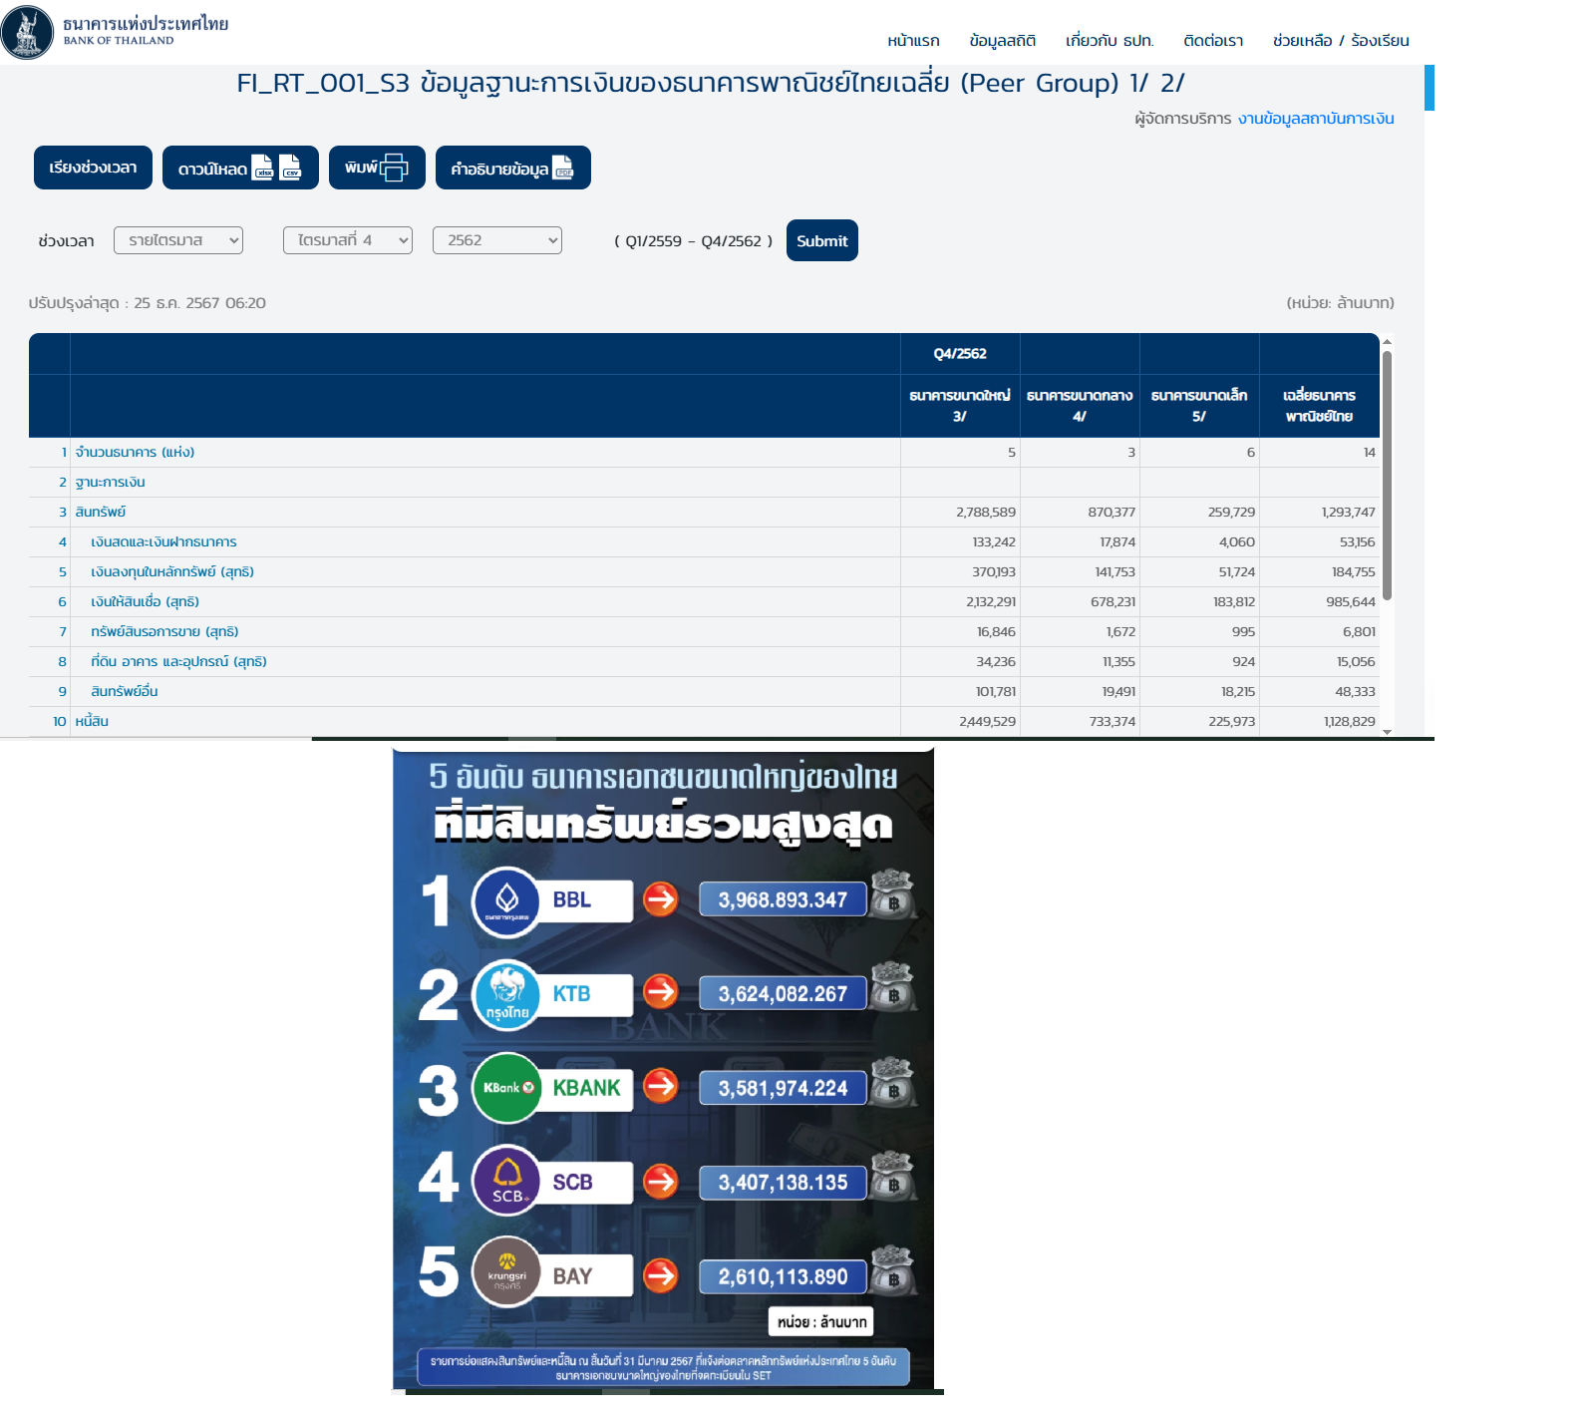Open the ติดต่อเรา menu item
Viewport: 1595px width, 1412px height.
tap(1213, 41)
